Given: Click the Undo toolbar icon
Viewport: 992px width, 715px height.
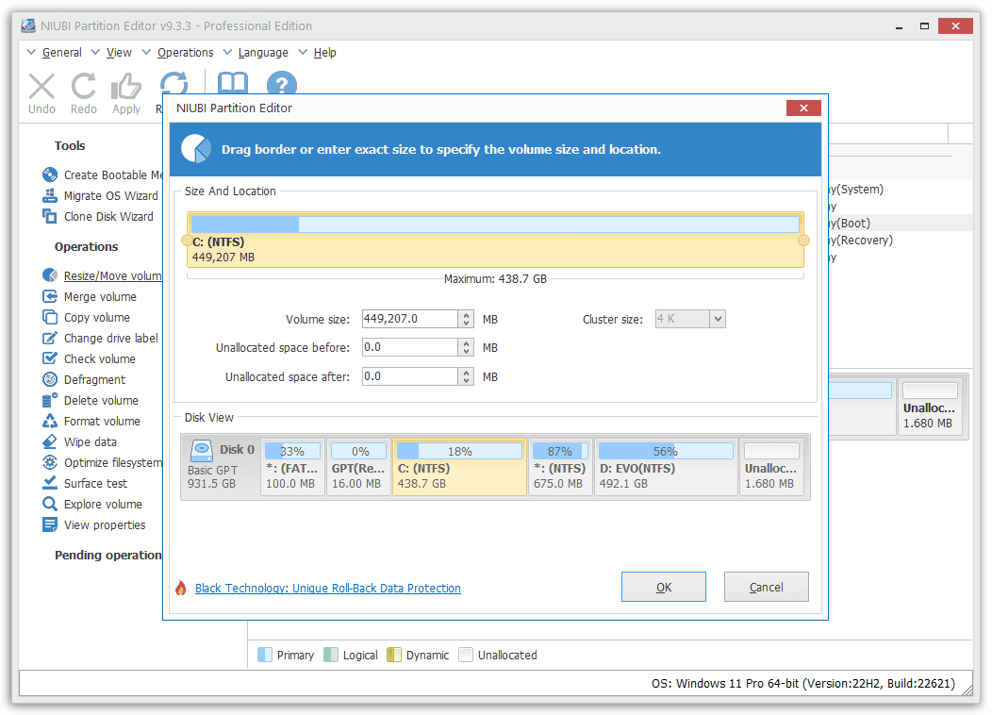Looking at the screenshot, I should pos(41,86).
